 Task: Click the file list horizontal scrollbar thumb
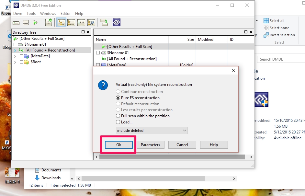pyautogui.click(x=172, y=157)
